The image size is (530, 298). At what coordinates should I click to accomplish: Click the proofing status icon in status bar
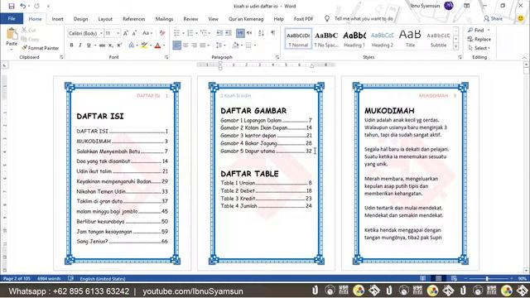70,278
